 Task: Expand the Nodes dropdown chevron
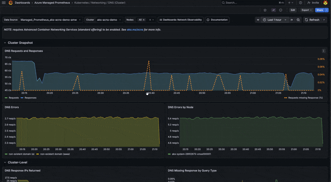tap(153, 20)
